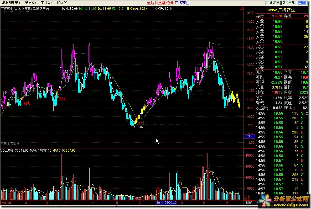This screenshot has width=311, height=209.
Task: Minimize the 通达信 window
Action: 300,3
